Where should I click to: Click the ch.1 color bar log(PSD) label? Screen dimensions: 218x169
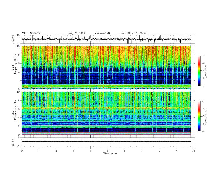pos(206,72)
